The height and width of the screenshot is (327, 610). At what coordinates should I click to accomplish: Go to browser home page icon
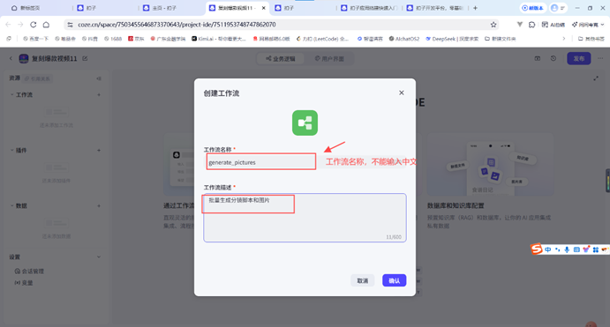[46, 25]
